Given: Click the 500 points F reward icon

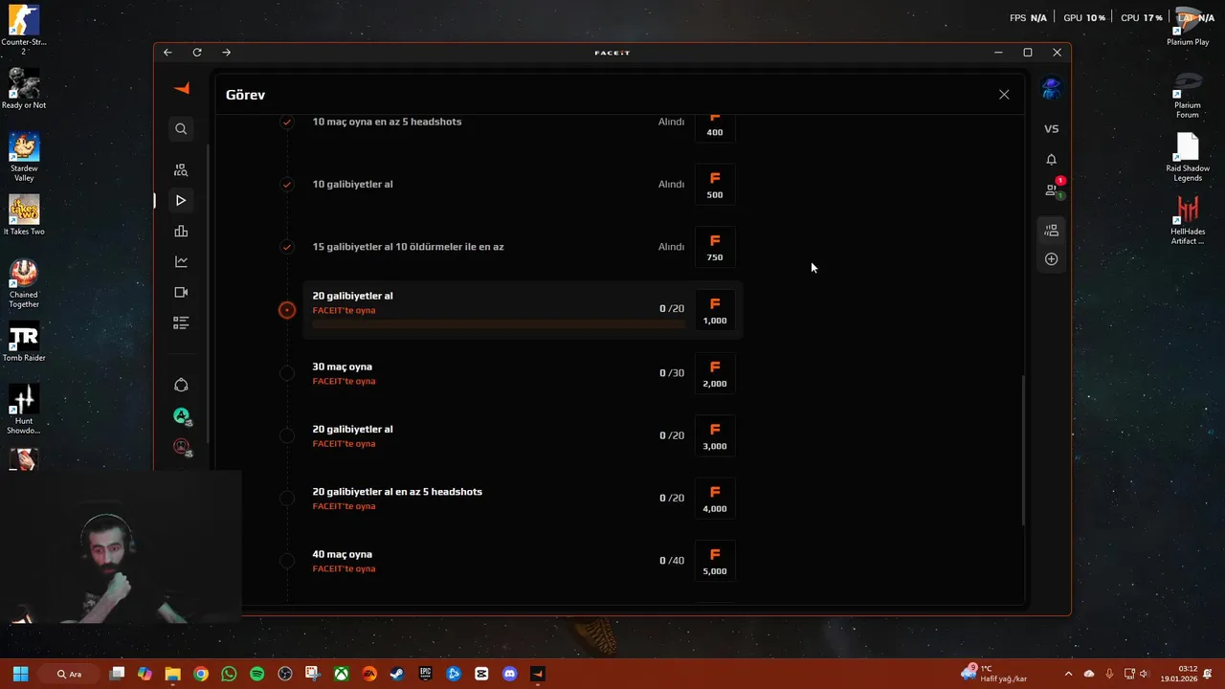Looking at the screenshot, I should (715, 184).
